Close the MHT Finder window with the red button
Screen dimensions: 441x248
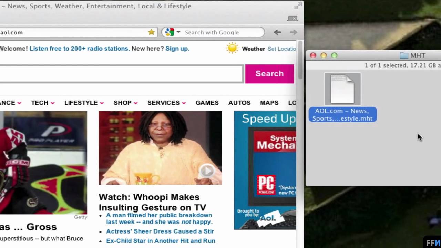pyautogui.click(x=313, y=55)
